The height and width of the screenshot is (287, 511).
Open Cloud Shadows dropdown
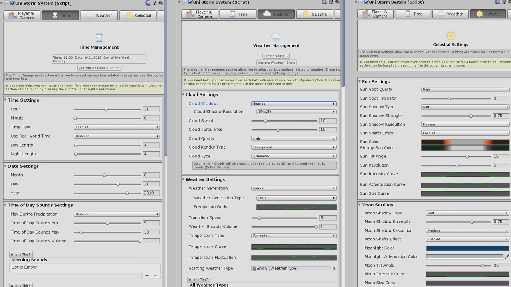pos(294,104)
